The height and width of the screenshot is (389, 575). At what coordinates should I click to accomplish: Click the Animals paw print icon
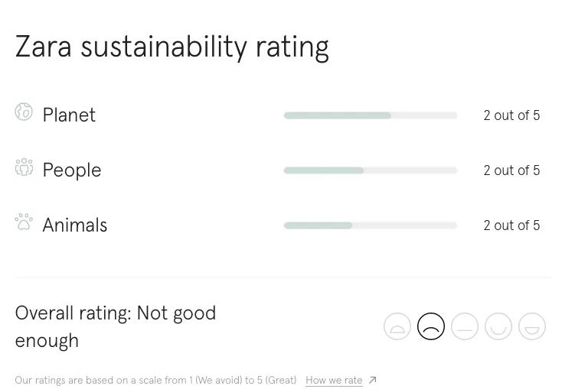[24, 222]
